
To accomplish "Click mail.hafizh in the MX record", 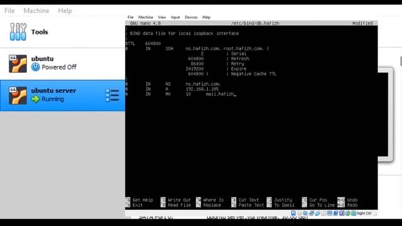I will coord(220,94).
